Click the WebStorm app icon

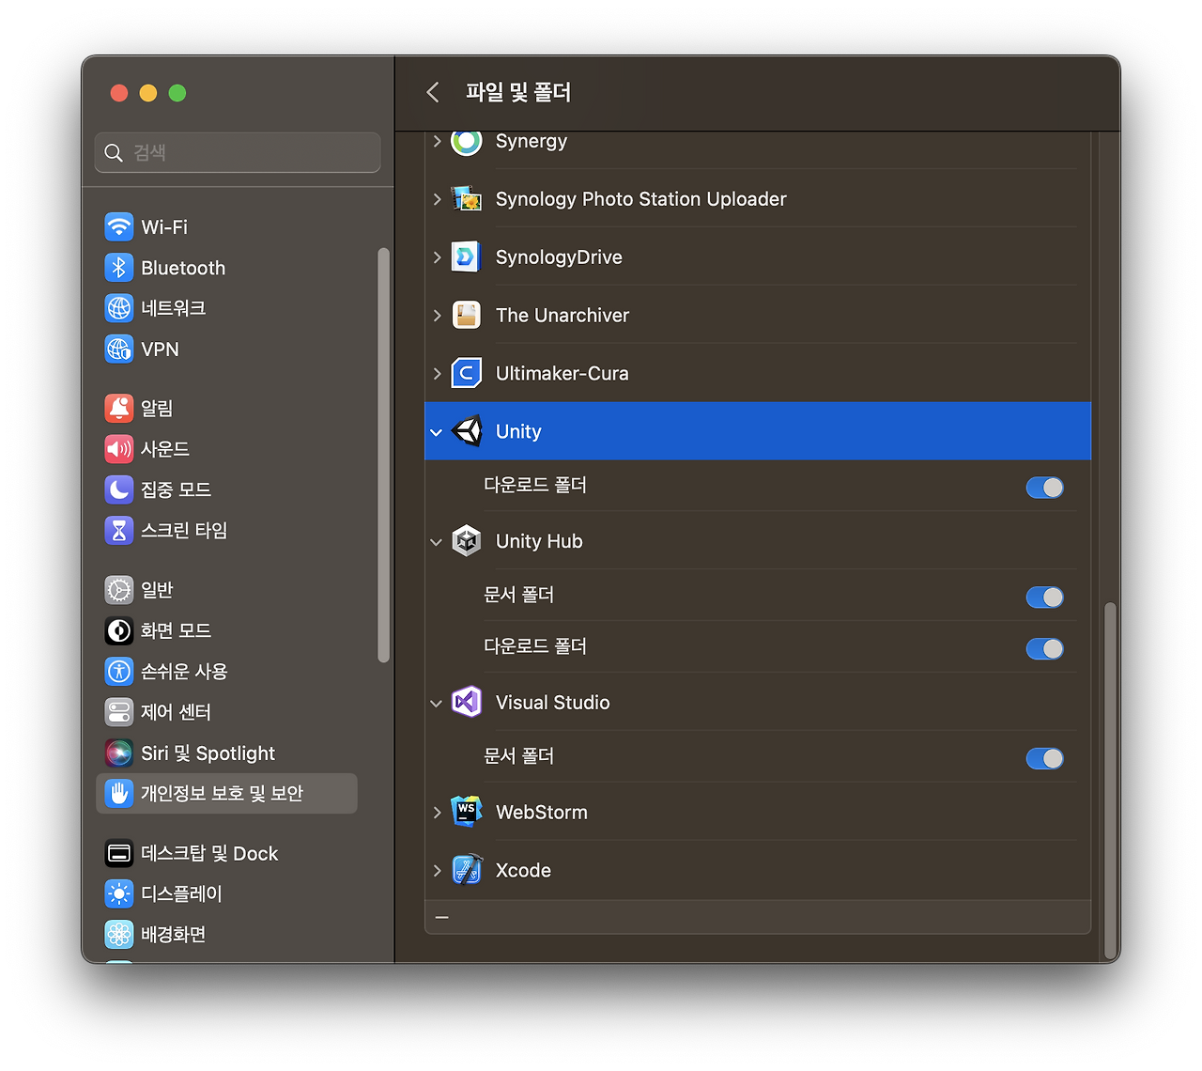(x=467, y=813)
